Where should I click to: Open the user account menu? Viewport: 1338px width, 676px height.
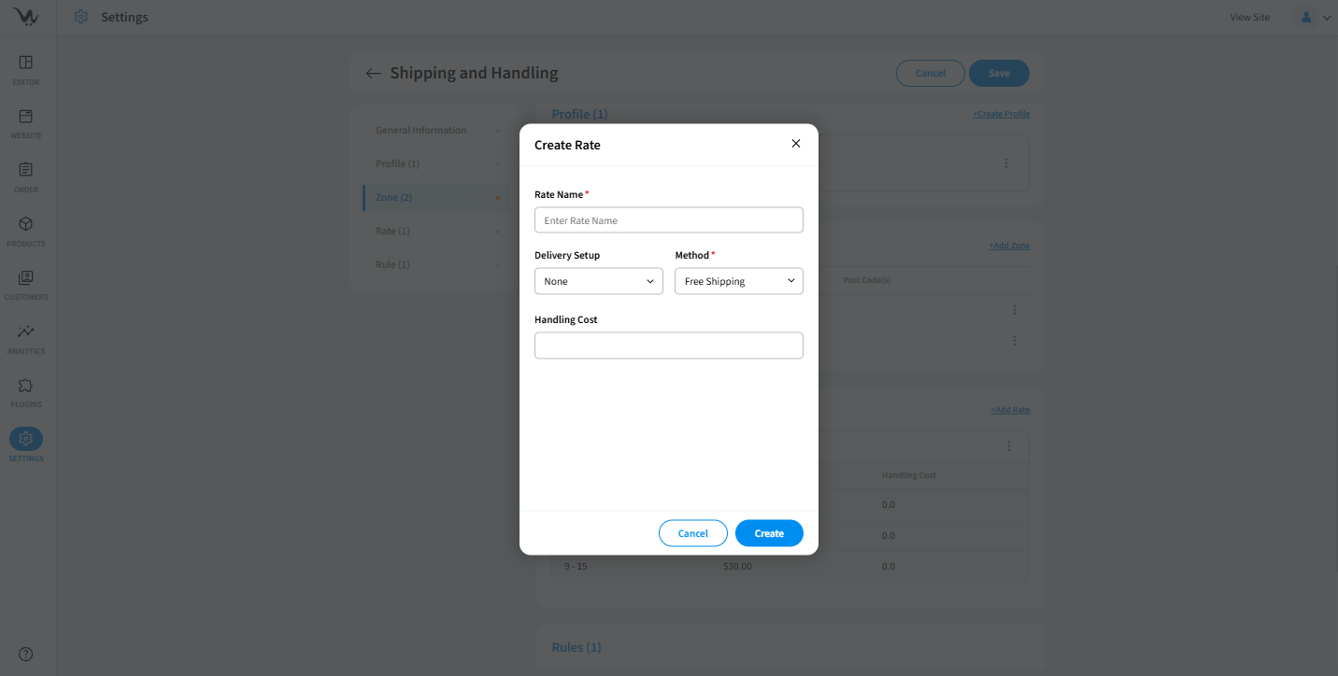[1313, 17]
